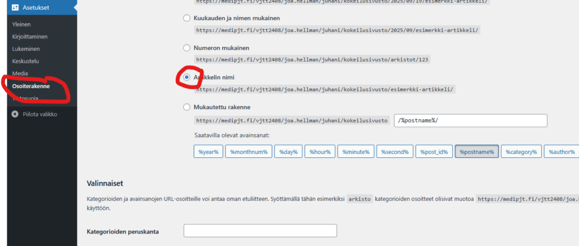Open Osoiterakenne settings page
Image resolution: width=579 pixels, height=246 pixels.
[x=31, y=86]
